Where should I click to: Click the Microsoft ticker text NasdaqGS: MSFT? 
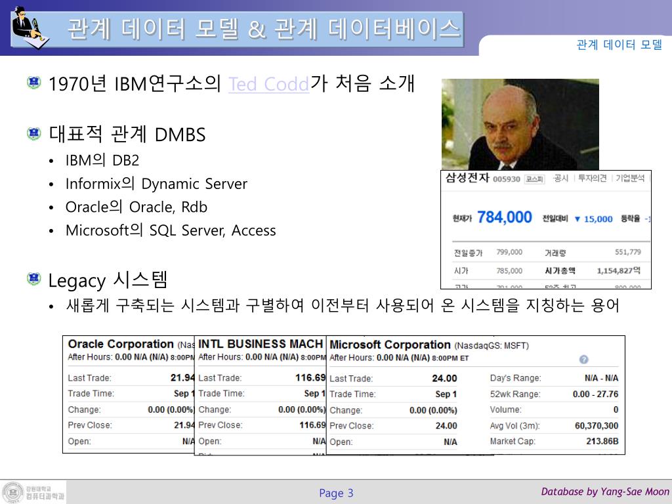pyautogui.click(x=492, y=346)
